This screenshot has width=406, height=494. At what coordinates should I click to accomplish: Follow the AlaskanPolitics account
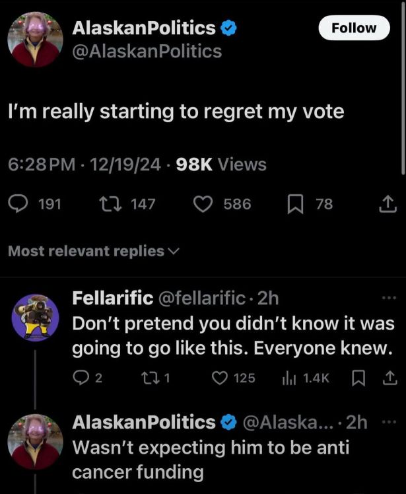353,28
